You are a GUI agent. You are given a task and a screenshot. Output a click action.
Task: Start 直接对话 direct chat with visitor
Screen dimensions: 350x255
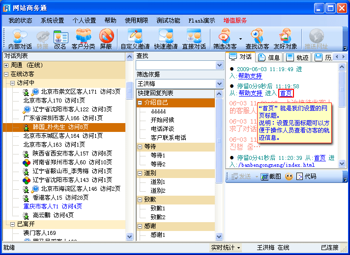pos(194,39)
